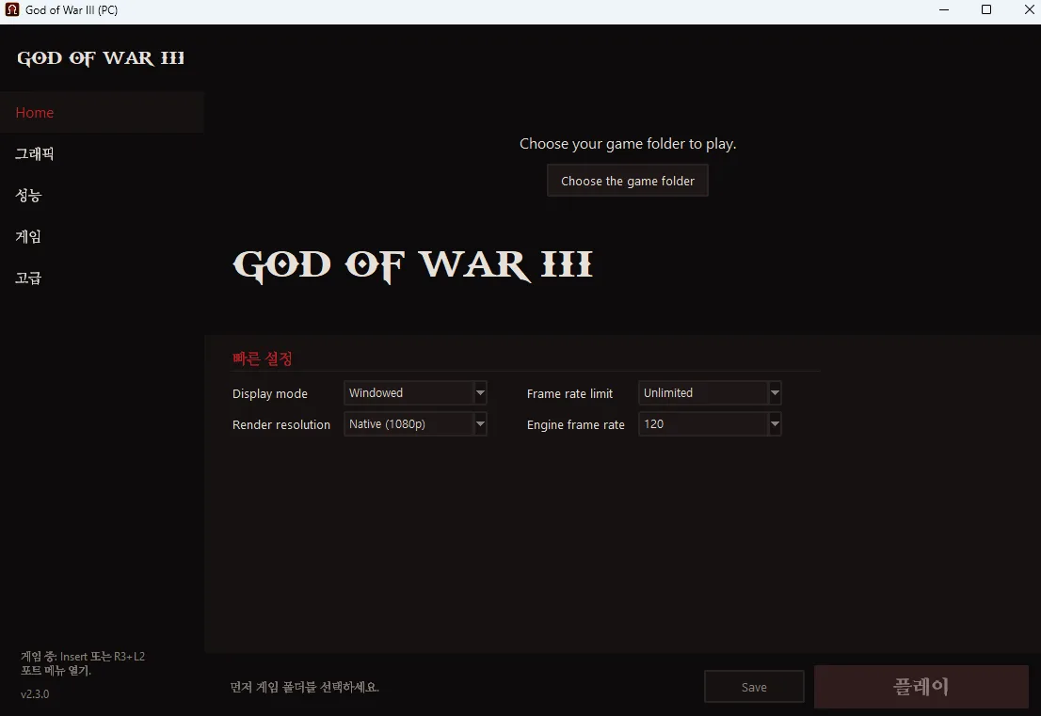
Task: Click the 플레이 play button
Action: (921, 687)
